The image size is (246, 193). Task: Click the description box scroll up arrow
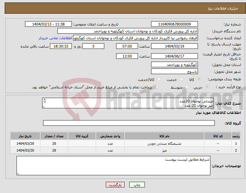pos(45,100)
